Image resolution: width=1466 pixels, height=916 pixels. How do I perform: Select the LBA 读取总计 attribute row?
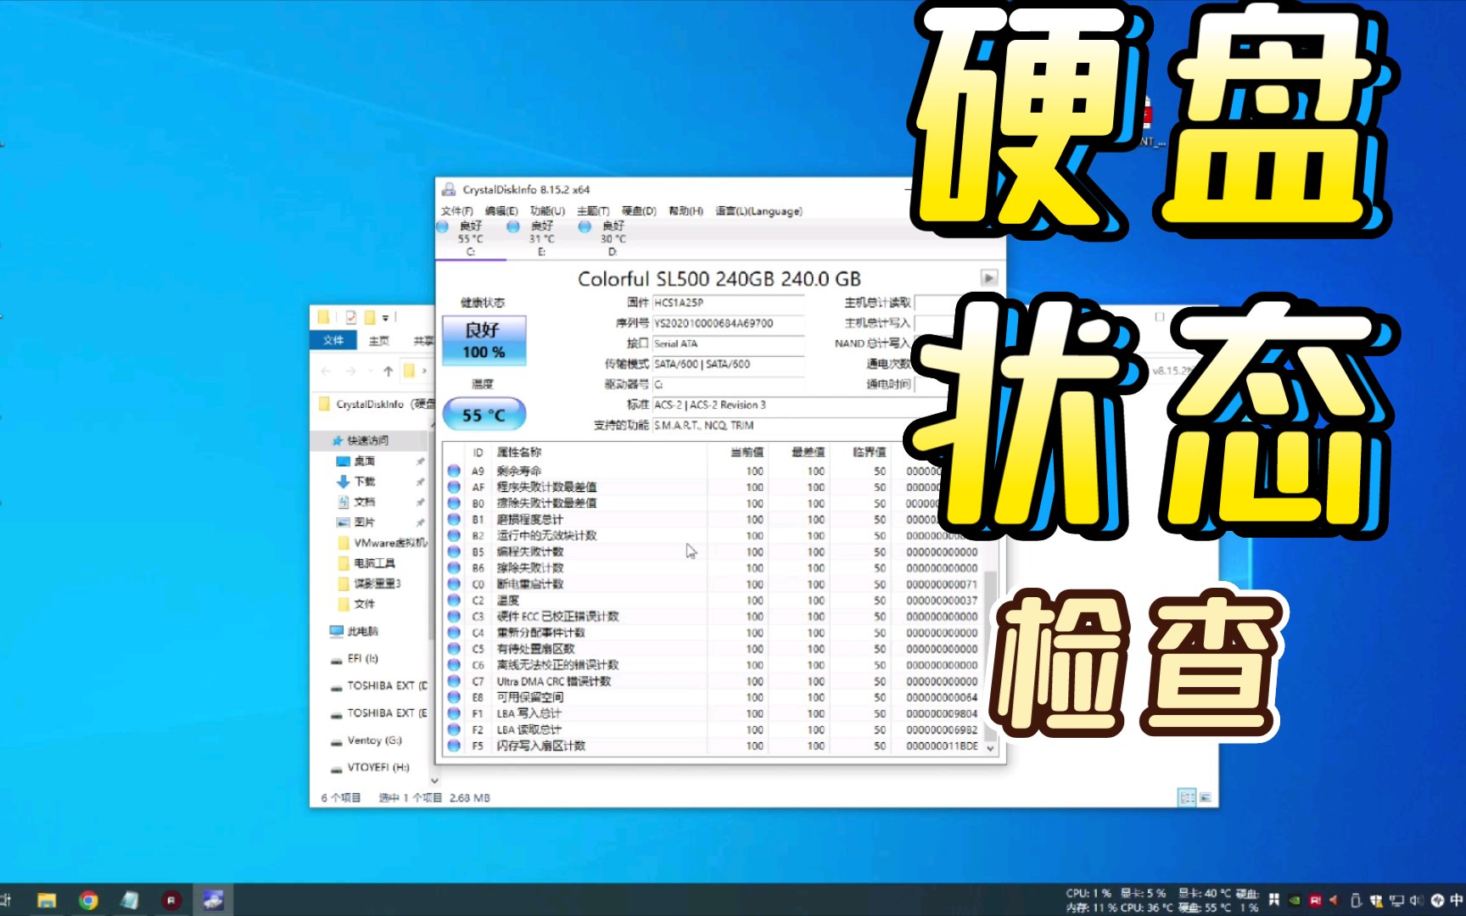coord(713,729)
